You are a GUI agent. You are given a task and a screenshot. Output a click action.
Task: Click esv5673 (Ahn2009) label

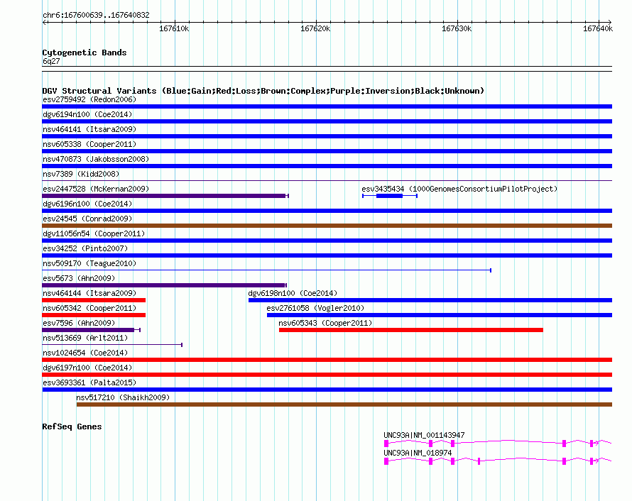tap(79, 278)
